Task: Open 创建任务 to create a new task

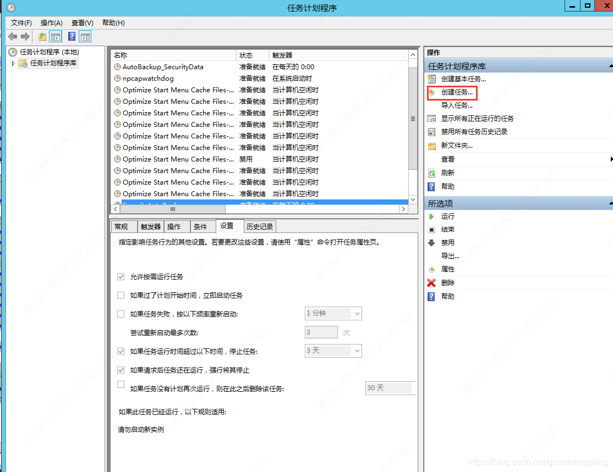Action: coord(452,92)
